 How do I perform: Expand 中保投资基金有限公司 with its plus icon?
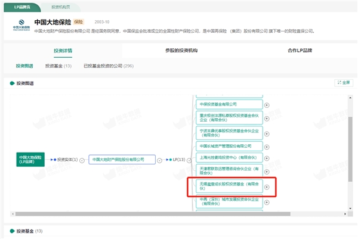tap(267, 105)
